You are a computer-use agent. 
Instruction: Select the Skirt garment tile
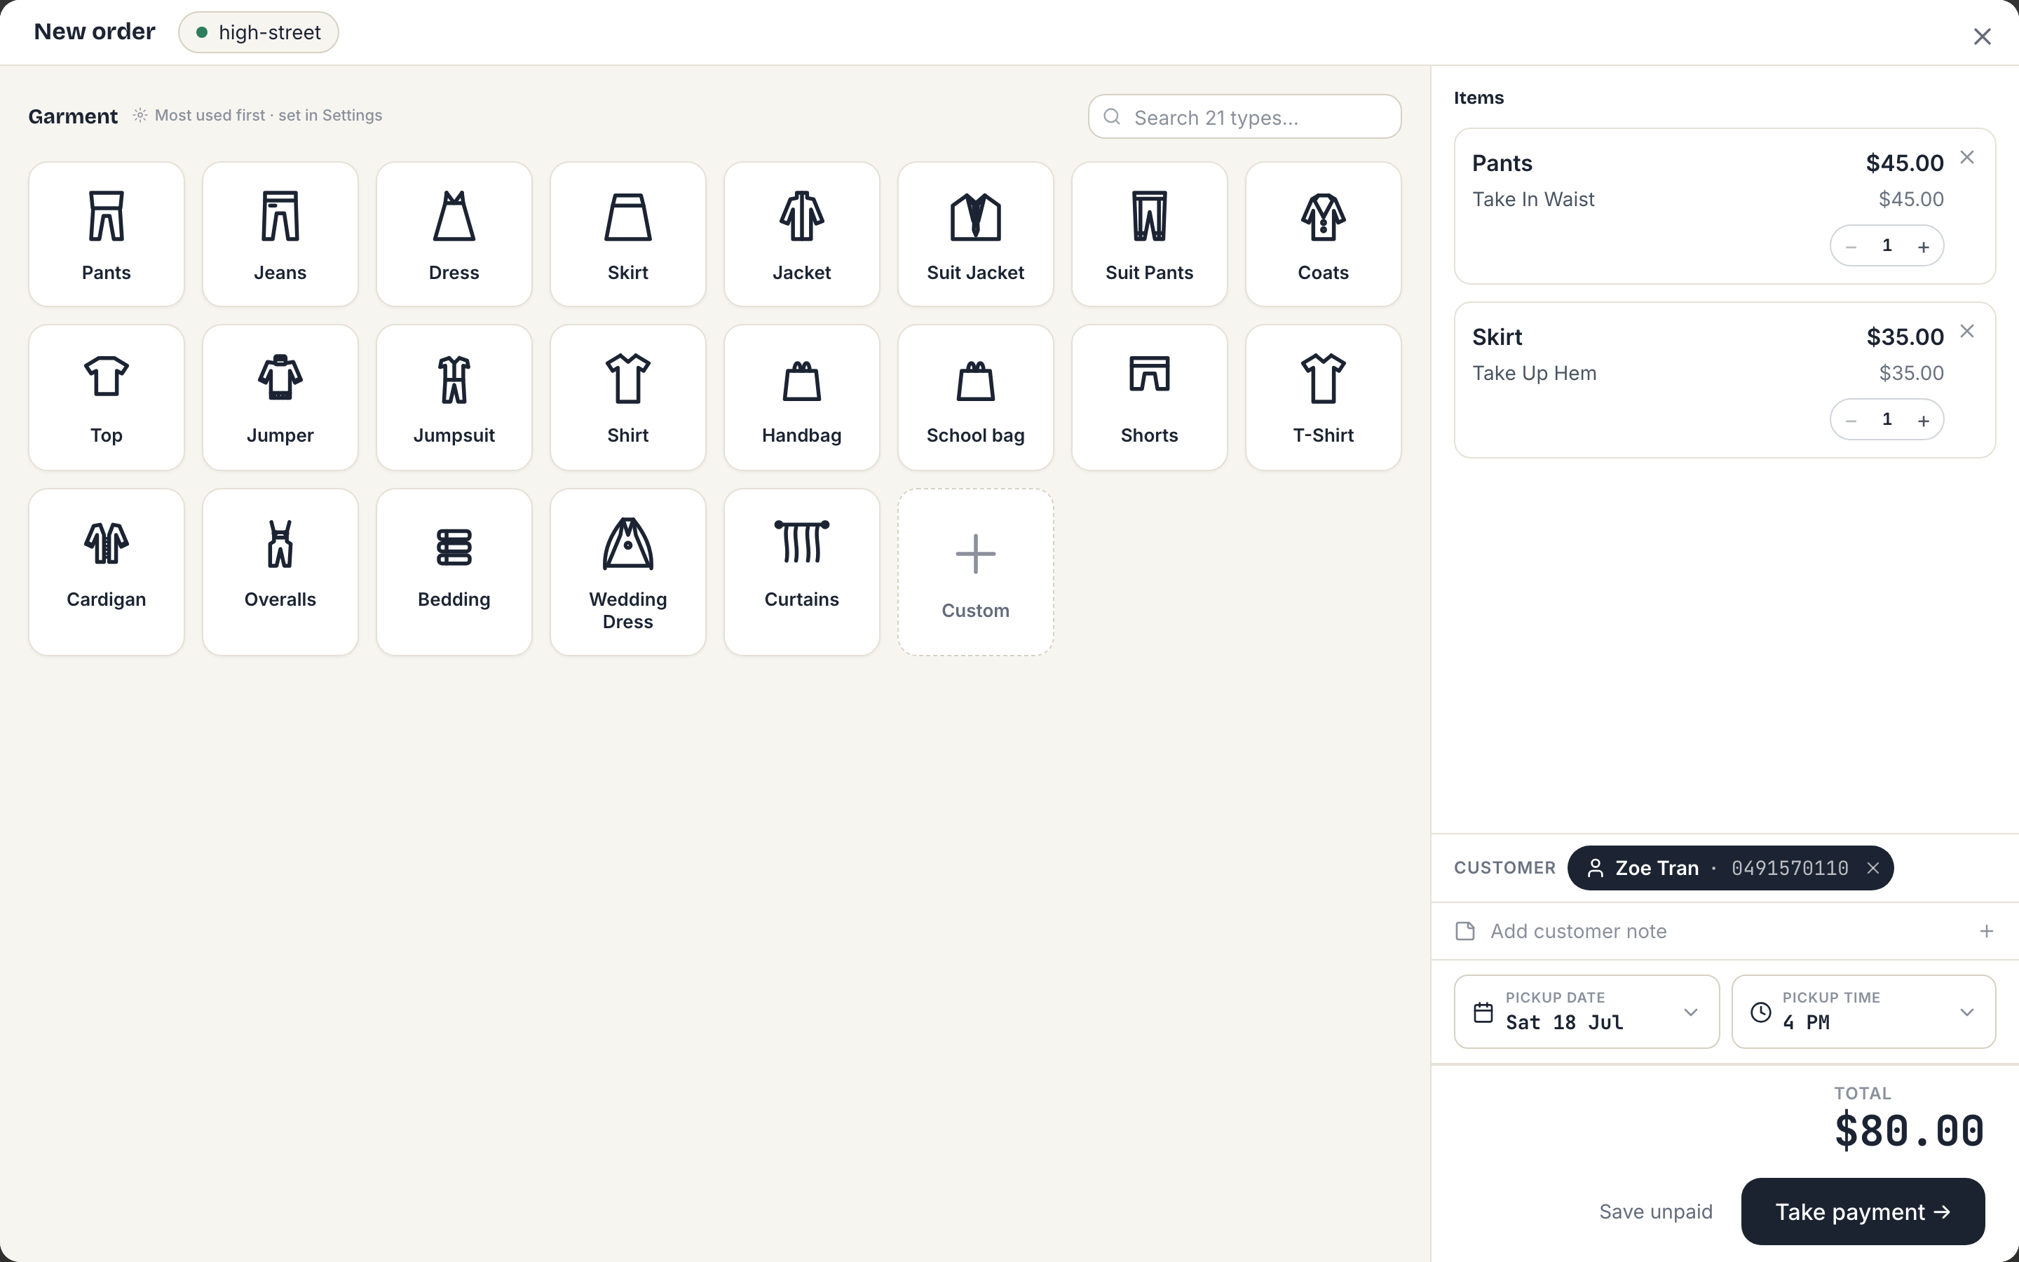(627, 233)
